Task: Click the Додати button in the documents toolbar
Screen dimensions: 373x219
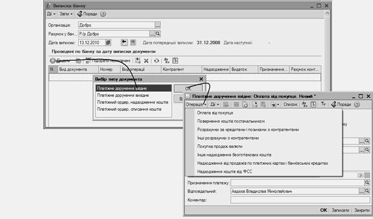Action: pyautogui.click(x=61, y=61)
